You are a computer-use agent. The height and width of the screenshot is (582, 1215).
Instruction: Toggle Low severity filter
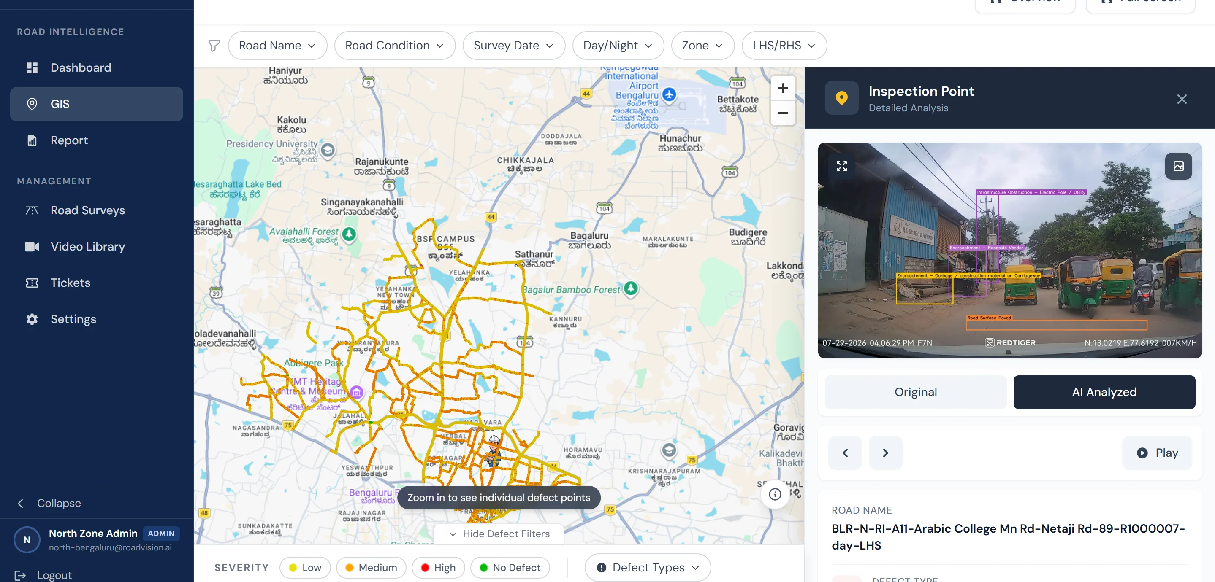click(305, 567)
